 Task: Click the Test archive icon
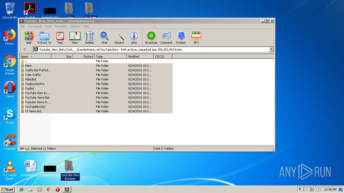click(x=60, y=38)
